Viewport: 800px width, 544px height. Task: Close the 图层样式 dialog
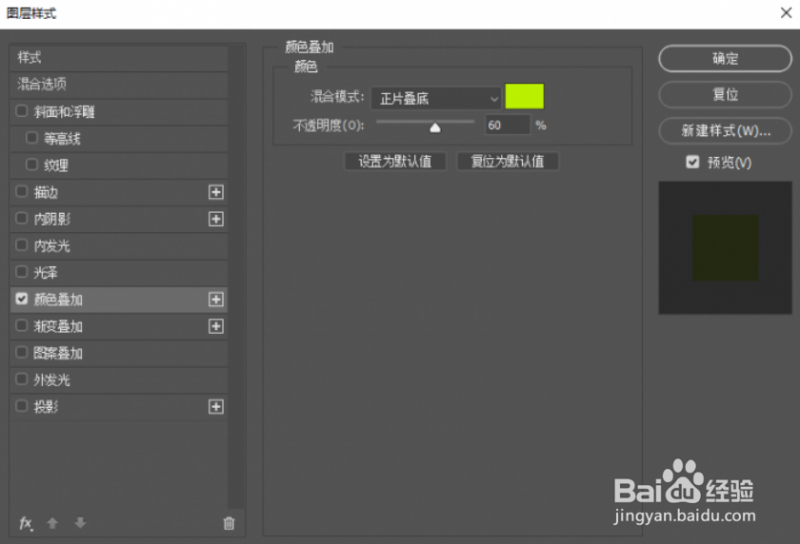click(x=786, y=12)
